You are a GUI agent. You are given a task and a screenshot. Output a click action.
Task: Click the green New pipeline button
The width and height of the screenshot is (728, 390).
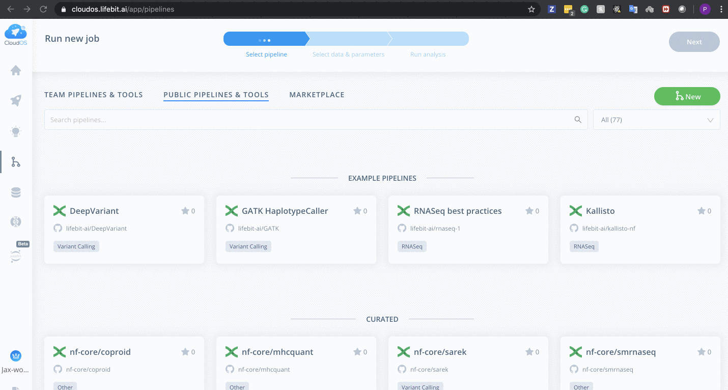click(x=687, y=96)
